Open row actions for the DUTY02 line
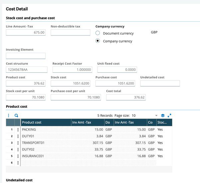Screen dimensions: 200x183 (x=18, y=149)
